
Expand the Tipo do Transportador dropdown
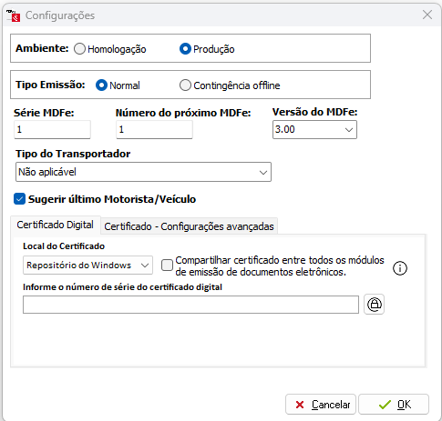143,172
